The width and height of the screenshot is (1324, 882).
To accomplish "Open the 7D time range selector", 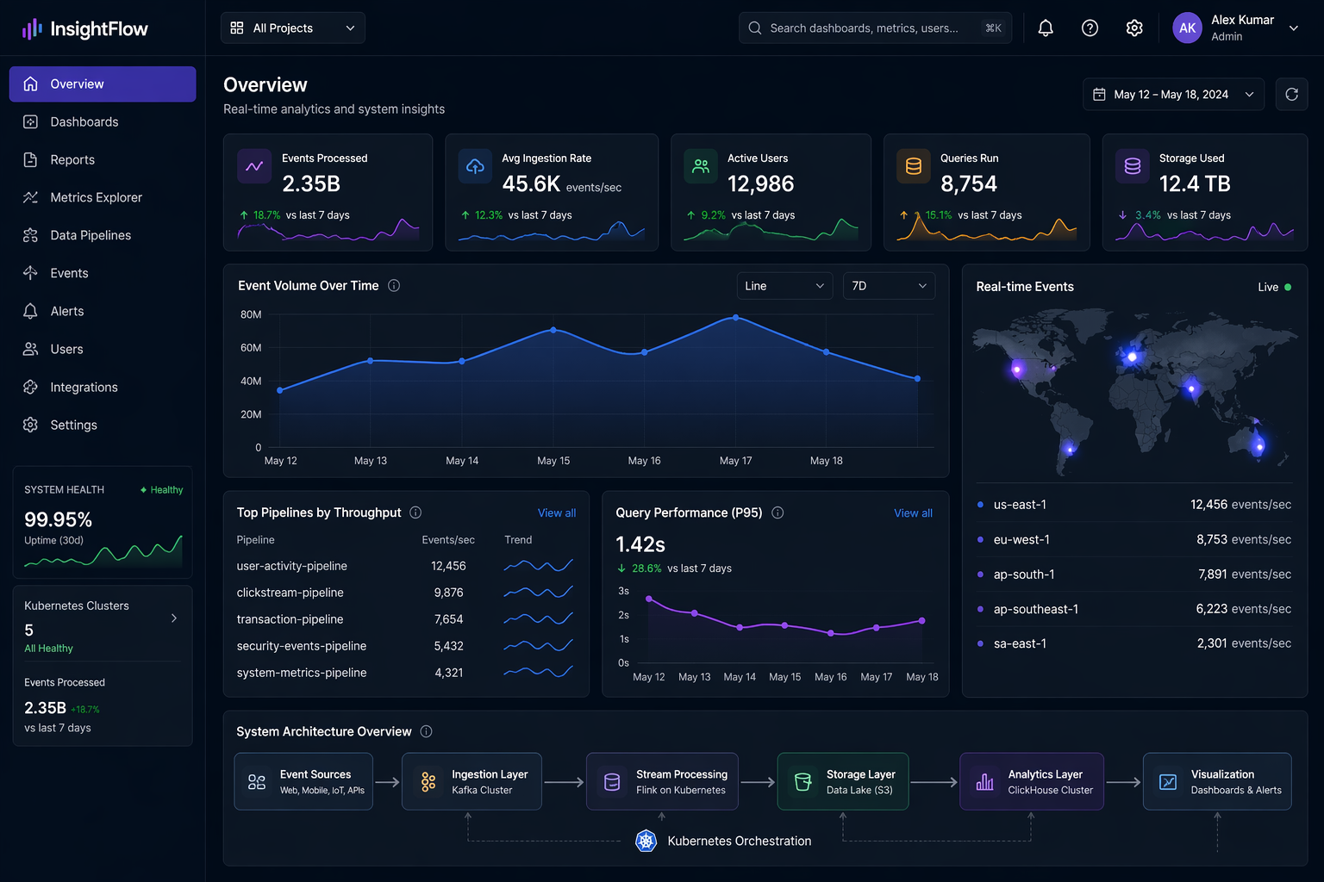I will [x=889, y=285].
